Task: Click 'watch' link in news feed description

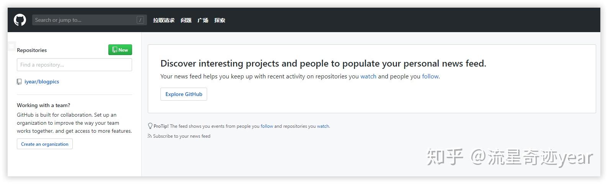Action: pos(368,77)
